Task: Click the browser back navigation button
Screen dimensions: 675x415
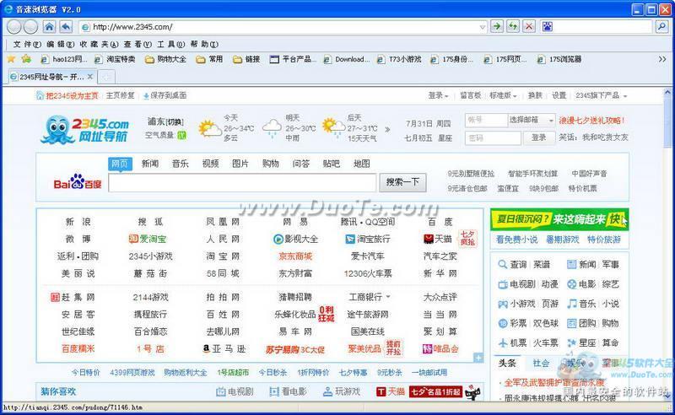Action: tap(13, 27)
